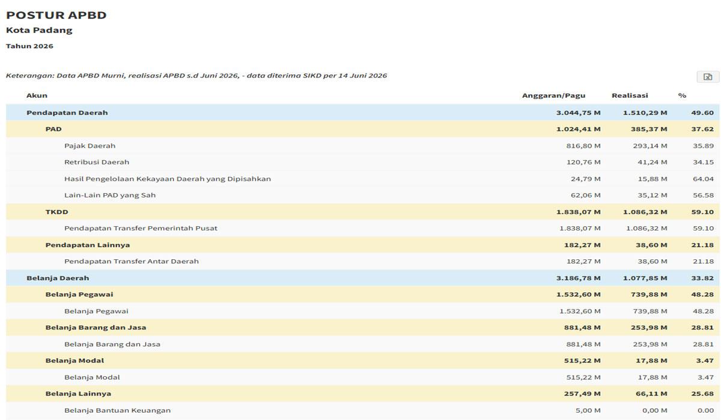Click the 62,06 M budget cell
721x420 pixels.
click(587, 195)
